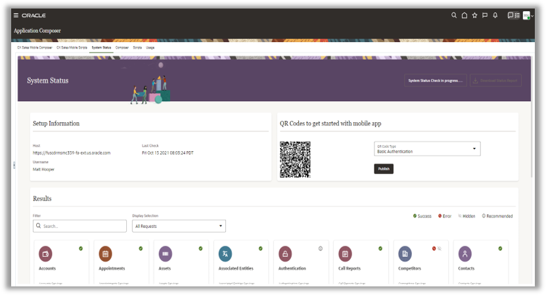
Task: Switch to CX Sales Mobile Scripts tab
Action: click(72, 47)
